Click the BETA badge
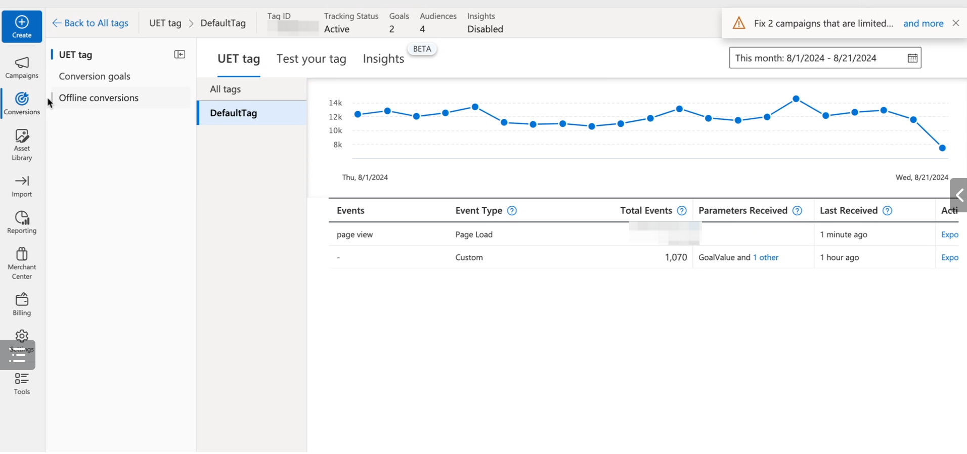The image size is (967, 454). pyautogui.click(x=422, y=49)
